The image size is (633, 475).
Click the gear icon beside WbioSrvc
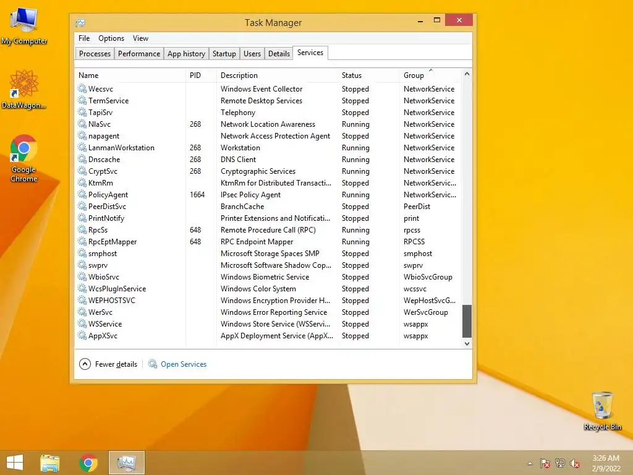(82, 276)
